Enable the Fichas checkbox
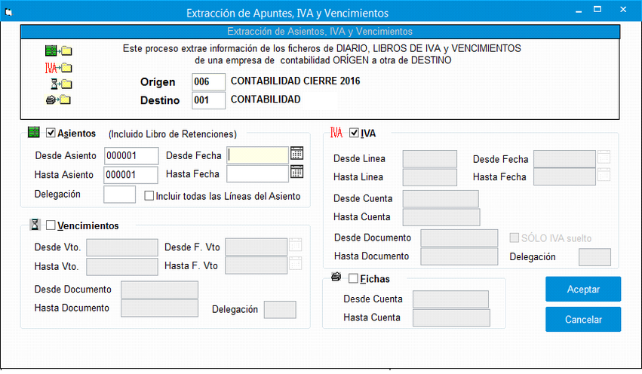Image resolution: width=642 pixels, height=374 pixels. point(353,279)
